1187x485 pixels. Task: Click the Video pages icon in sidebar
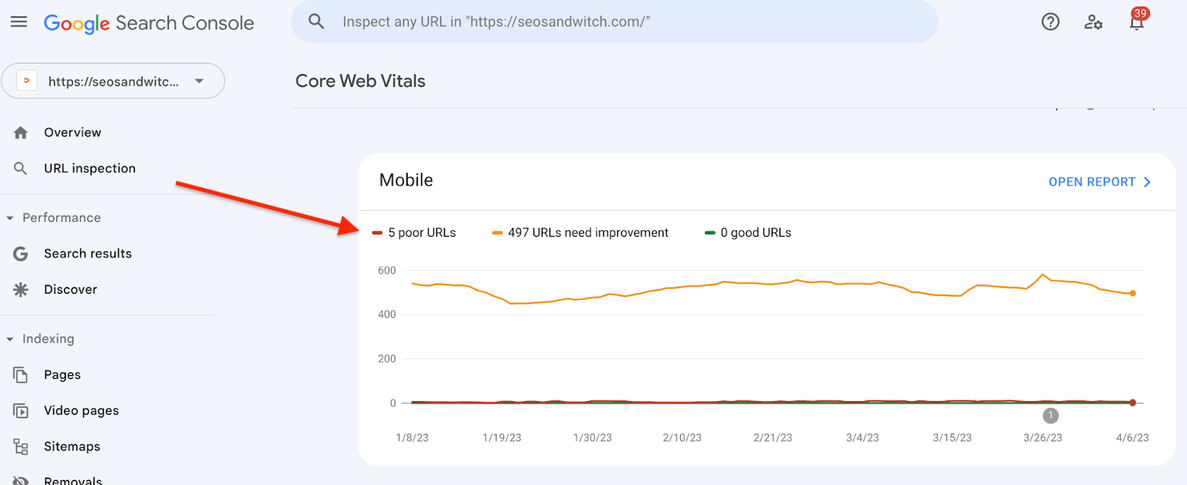tap(20, 410)
